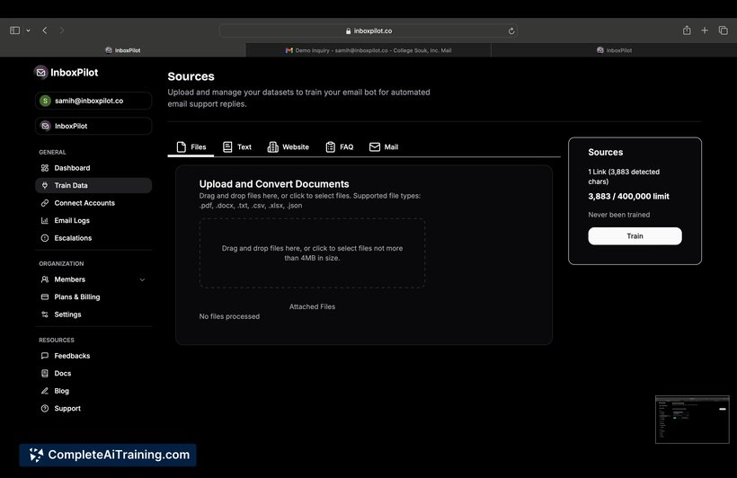The width and height of the screenshot is (737, 478).
Task: Click the inboxpilot.co address bar
Action: [368, 31]
